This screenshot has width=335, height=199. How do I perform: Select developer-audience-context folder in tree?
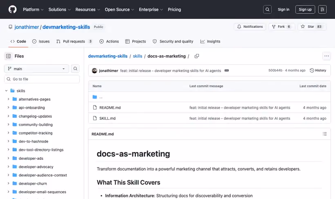42,175
